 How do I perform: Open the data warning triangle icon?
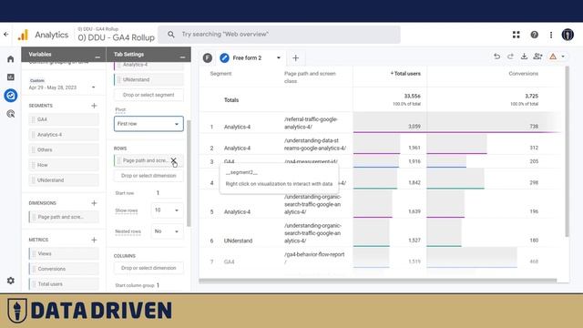pos(553,56)
